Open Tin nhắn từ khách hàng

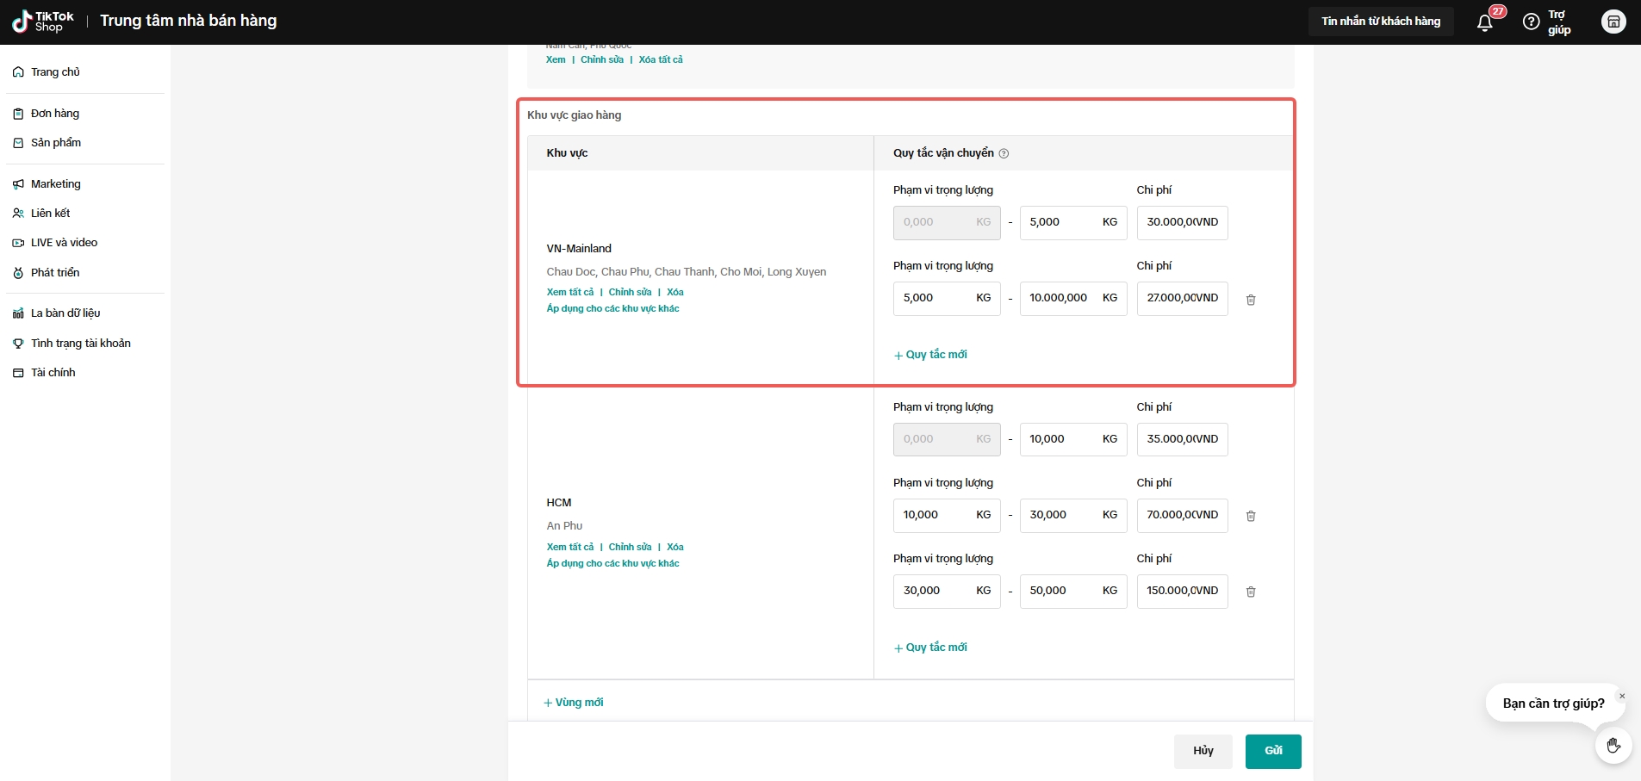pyautogui.click(x=1380, y=22)
